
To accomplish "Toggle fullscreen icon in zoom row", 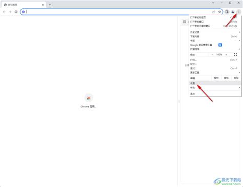I will (235, 54).
